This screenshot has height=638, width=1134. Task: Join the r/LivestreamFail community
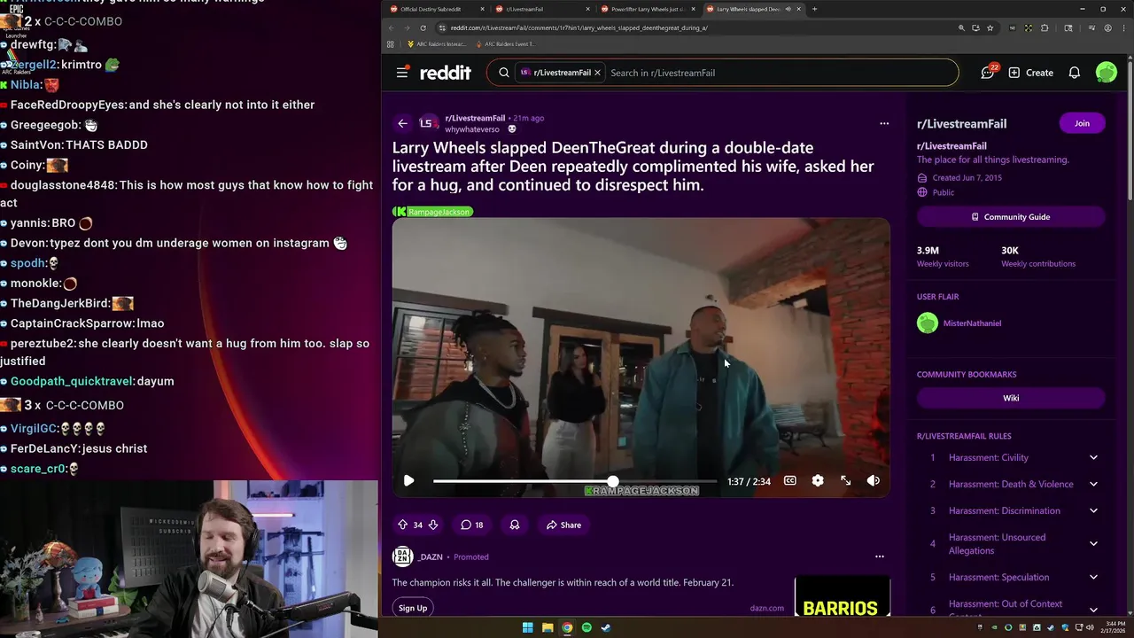pos(1082,123)
